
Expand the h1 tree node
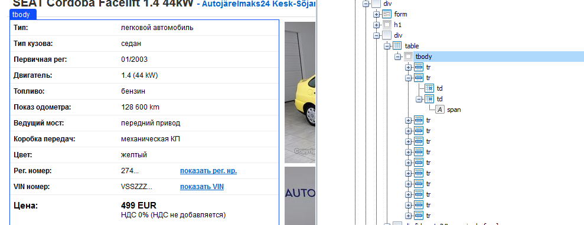click(x=377, y=25)
